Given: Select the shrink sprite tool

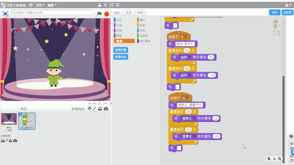Looking at the screenshot, I should [118, 5].
